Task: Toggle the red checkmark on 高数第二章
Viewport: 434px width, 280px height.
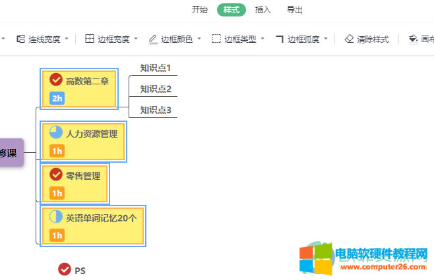Action: (57, 81)
